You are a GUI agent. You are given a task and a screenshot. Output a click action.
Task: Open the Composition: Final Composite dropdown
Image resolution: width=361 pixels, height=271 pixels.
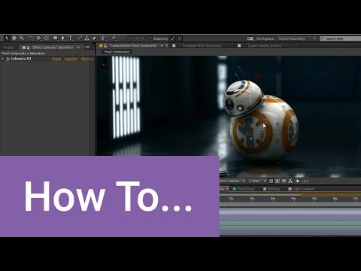(162, 46)
